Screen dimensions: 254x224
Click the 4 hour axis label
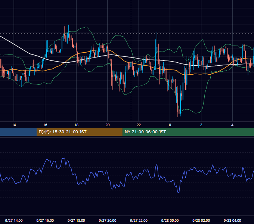click(232, 125)
